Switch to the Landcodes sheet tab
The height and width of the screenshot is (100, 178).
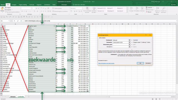pyautogui.click(x=21, y=97)
